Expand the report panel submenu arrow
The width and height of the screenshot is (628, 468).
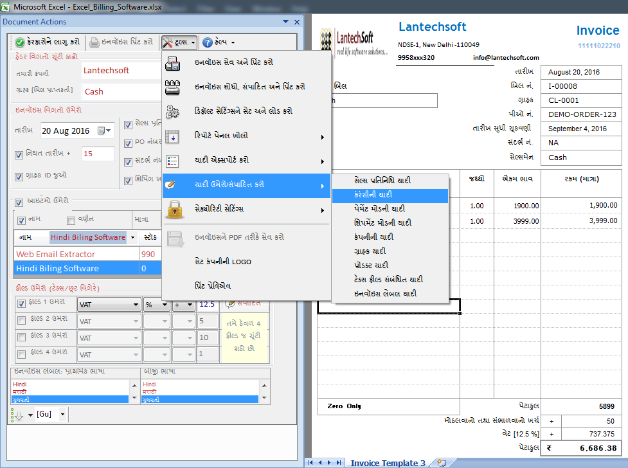click(323, 138)
